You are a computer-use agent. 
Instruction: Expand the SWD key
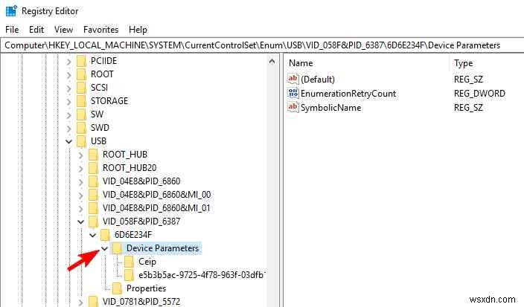tap(68, 129)
